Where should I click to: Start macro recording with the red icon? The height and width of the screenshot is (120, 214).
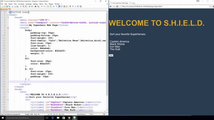tap(70, 6)
